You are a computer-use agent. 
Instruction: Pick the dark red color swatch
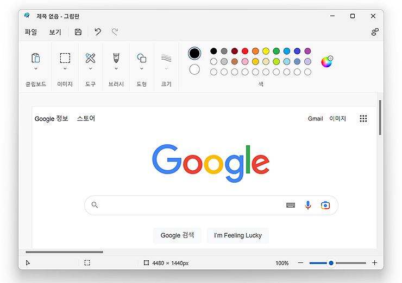[235, 51]
